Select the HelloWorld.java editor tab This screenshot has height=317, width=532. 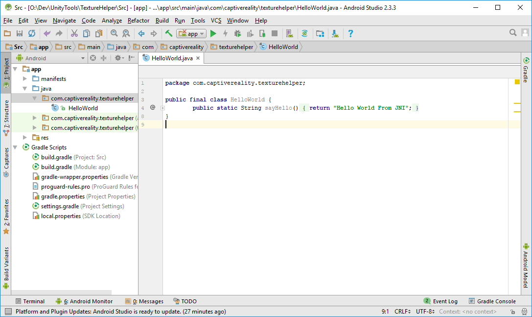click(x=172, y=58)
